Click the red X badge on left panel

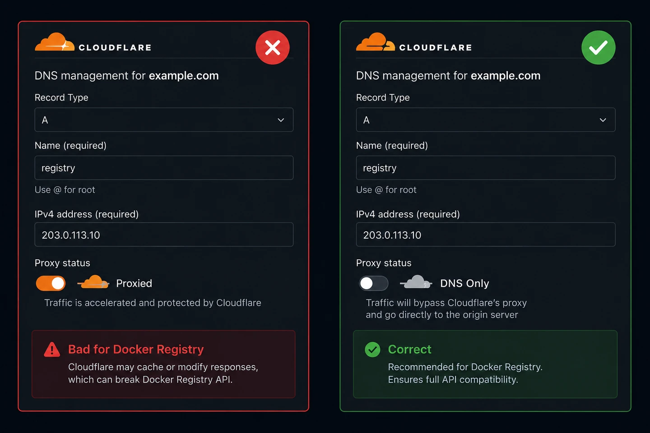point(273,47)
